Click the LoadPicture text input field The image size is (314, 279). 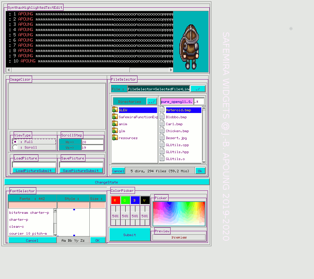tap(34, 165)
